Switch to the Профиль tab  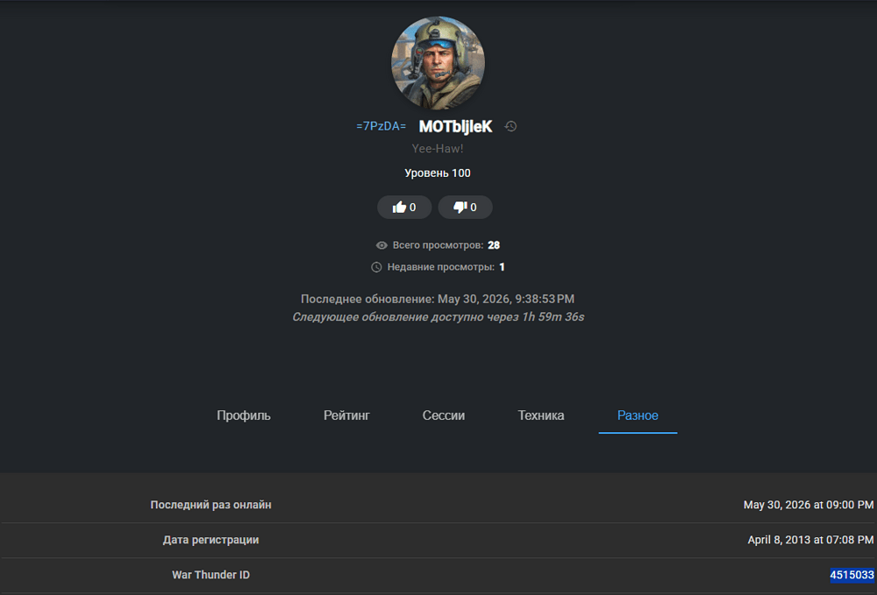click(x=243, y=415)
